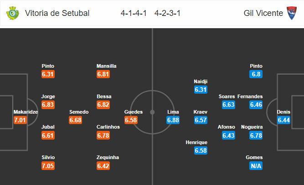The width and height of the screenshot is (304, 185).
Task: Click Kraev's 6.57 rating badge
Action: [201, 120]
